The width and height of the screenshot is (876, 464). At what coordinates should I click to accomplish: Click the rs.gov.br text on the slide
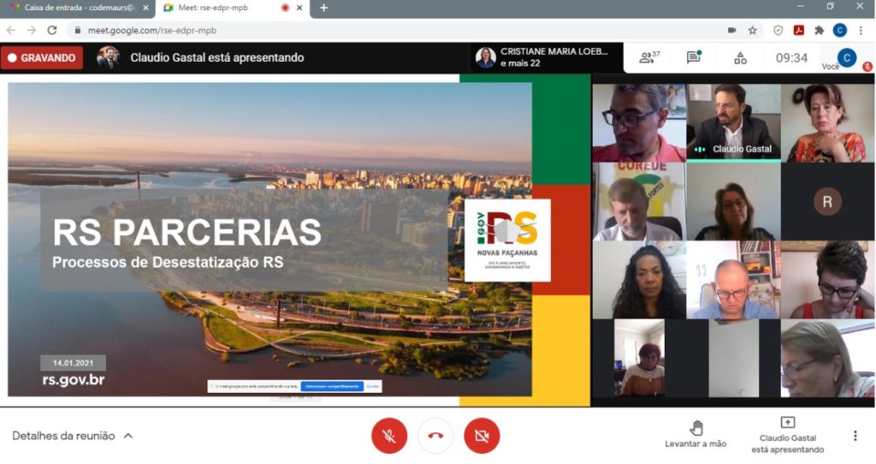(x=74, y=380)
